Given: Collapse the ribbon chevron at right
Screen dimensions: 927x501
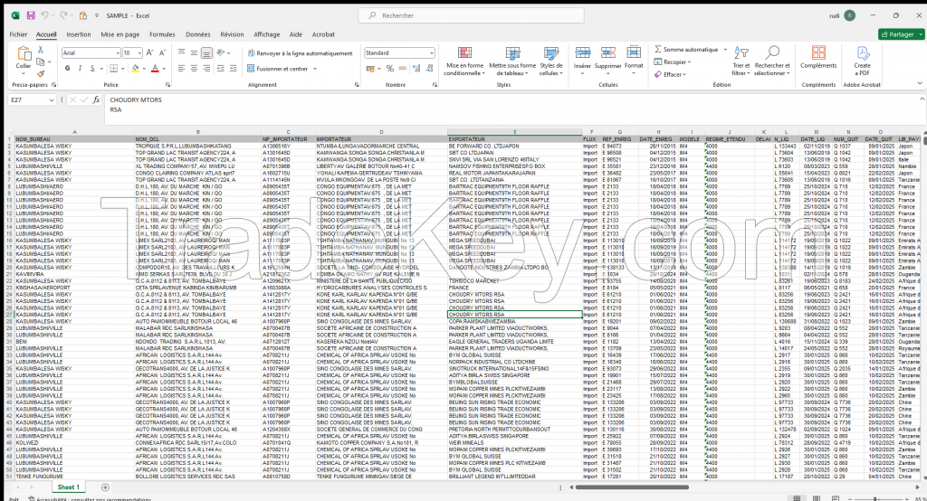Looking at the screenshot, I should click(920, 83).
